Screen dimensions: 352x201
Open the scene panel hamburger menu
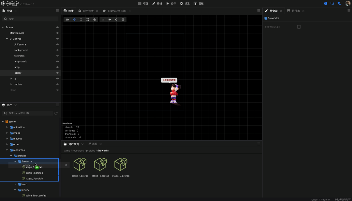click(x=258, y=11)
